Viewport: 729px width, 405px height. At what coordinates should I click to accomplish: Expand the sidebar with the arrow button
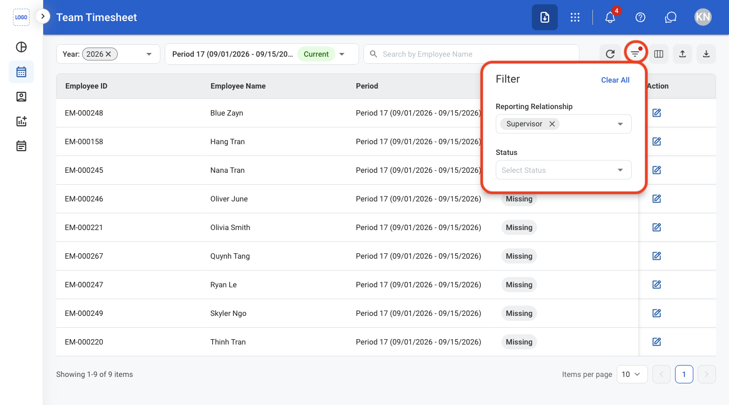pyautogui.click(x=43, y=17)
